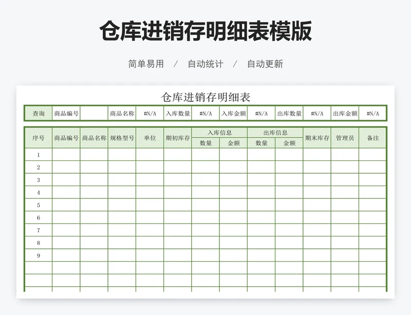
Task: Select row number 4 in 序号 column
Action: tap(38, 193)
